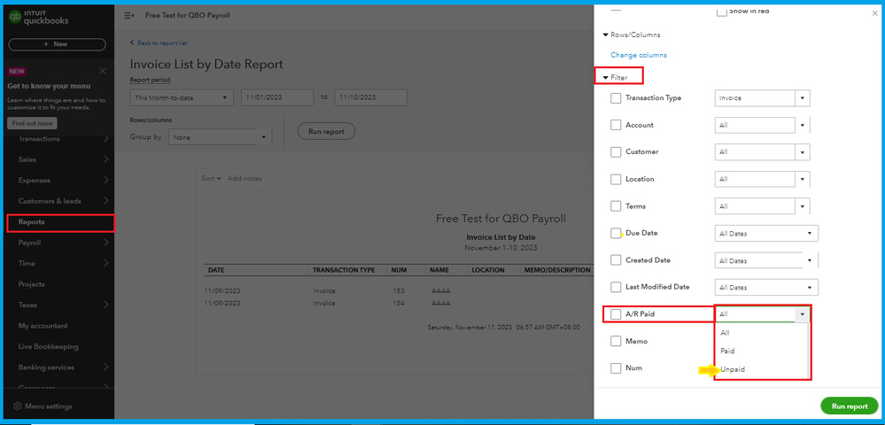885x425 pixels.
Task: Open the Due Date All Dates dropdown
Action: pyautogui.click(x=766, y=233)
